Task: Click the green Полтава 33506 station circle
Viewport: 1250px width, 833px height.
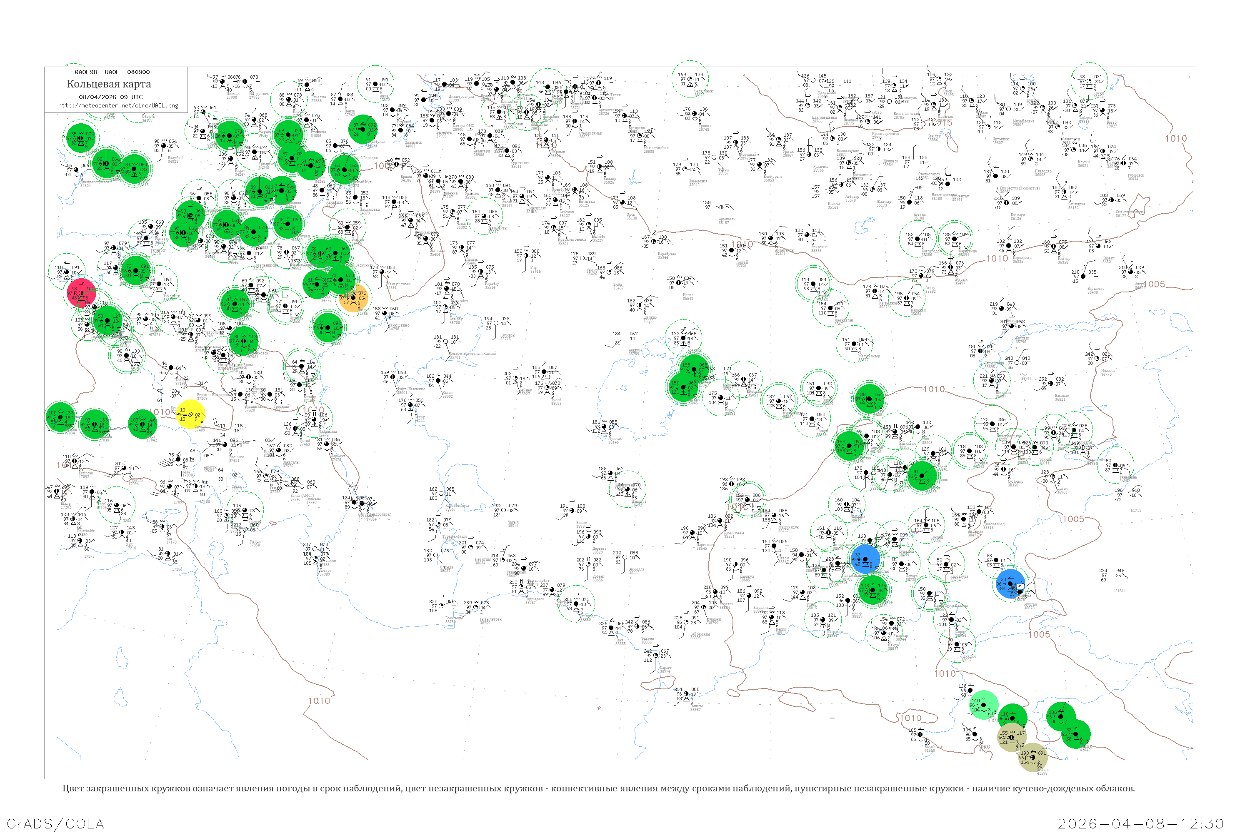Action: coord(81,138)
